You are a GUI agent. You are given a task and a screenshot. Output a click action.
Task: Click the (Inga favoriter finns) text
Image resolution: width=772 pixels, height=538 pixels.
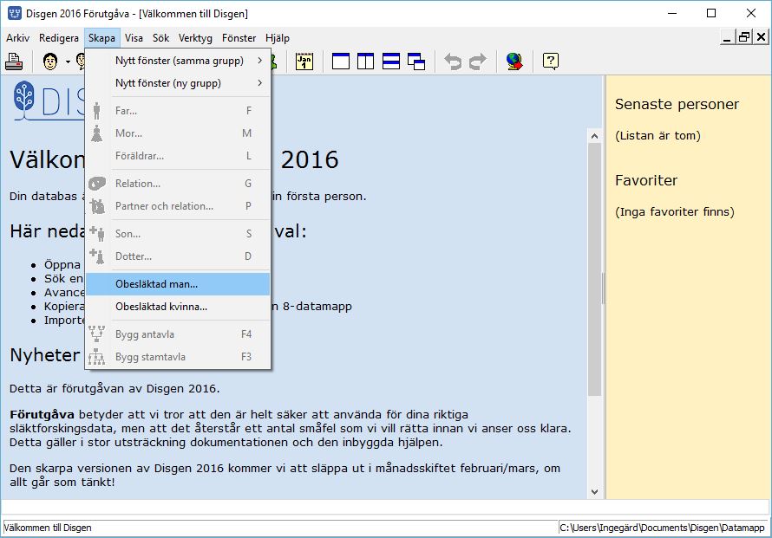[675, 212]
